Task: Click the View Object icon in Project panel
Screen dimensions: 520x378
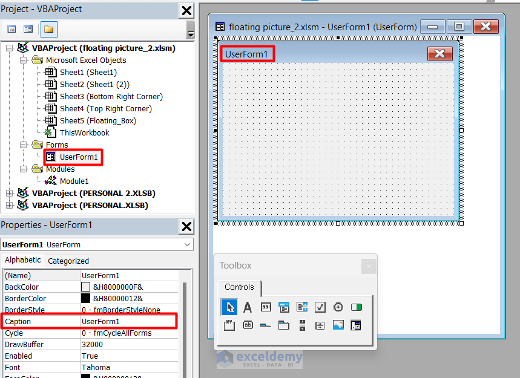Action: click(28, 29)
